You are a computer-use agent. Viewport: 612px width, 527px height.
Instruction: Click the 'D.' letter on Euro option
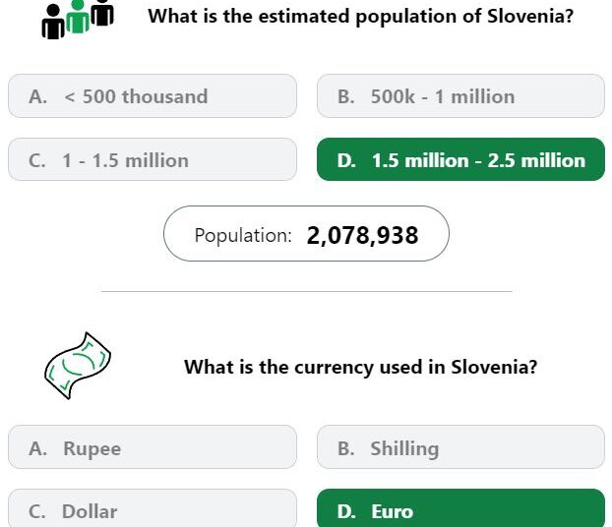click(x=346, y=512)
